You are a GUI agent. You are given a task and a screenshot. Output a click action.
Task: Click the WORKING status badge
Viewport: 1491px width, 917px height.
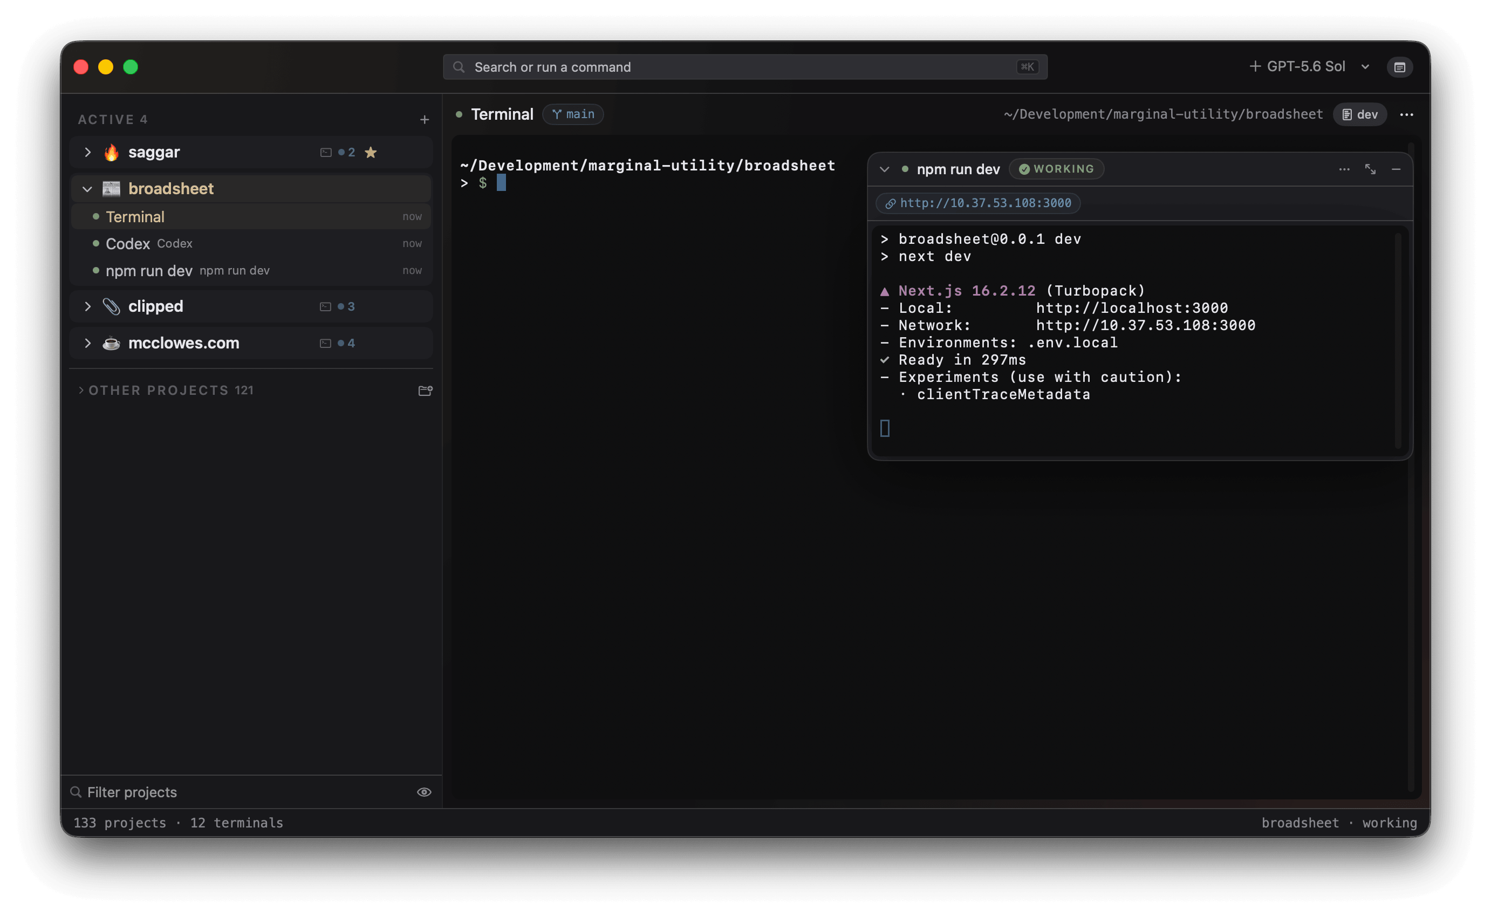1056,169
